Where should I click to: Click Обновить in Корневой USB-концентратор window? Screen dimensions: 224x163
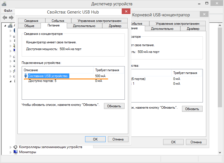pos(192,109)
